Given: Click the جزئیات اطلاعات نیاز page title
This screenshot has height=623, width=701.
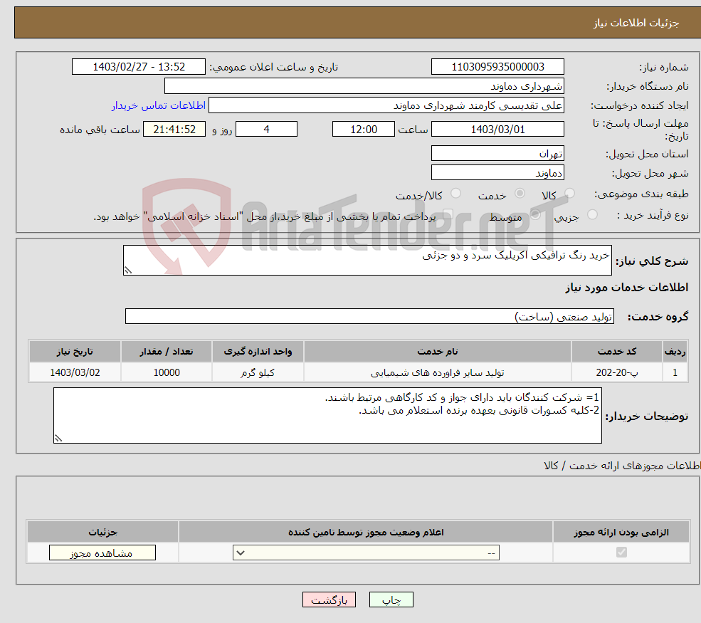Looking at the screenshot, I should pos(636,23).
